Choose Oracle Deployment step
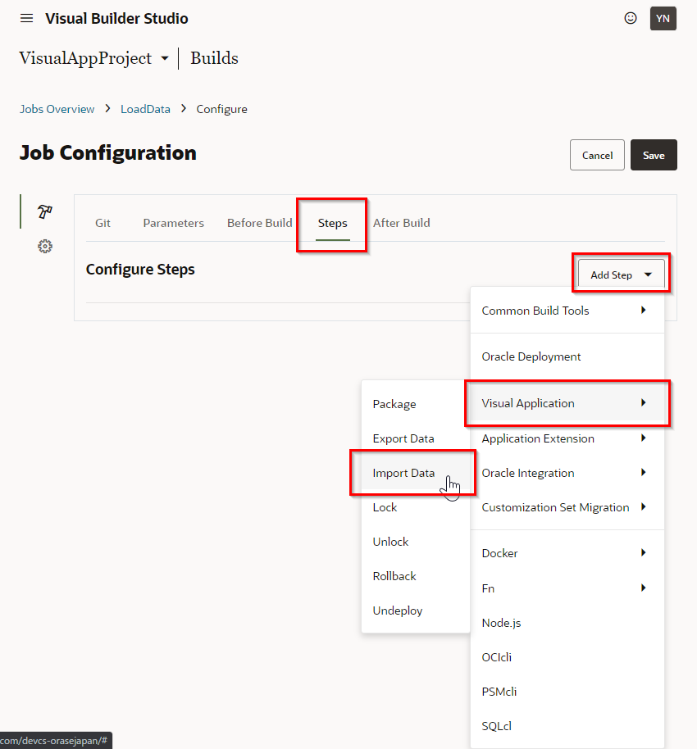Screen dimensions: 697x749 click(x=531, y=356)
